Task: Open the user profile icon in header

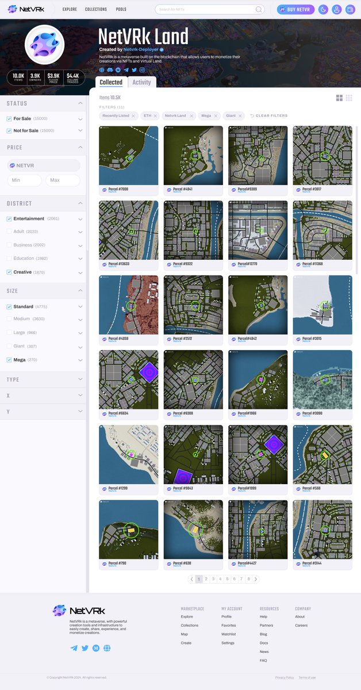Action: coord(336,9)
